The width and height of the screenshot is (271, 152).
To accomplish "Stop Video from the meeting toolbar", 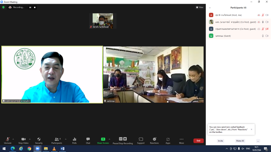I will (23, 141).
